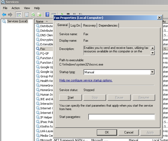Click in the Start parameters text field

pos(122,117)
